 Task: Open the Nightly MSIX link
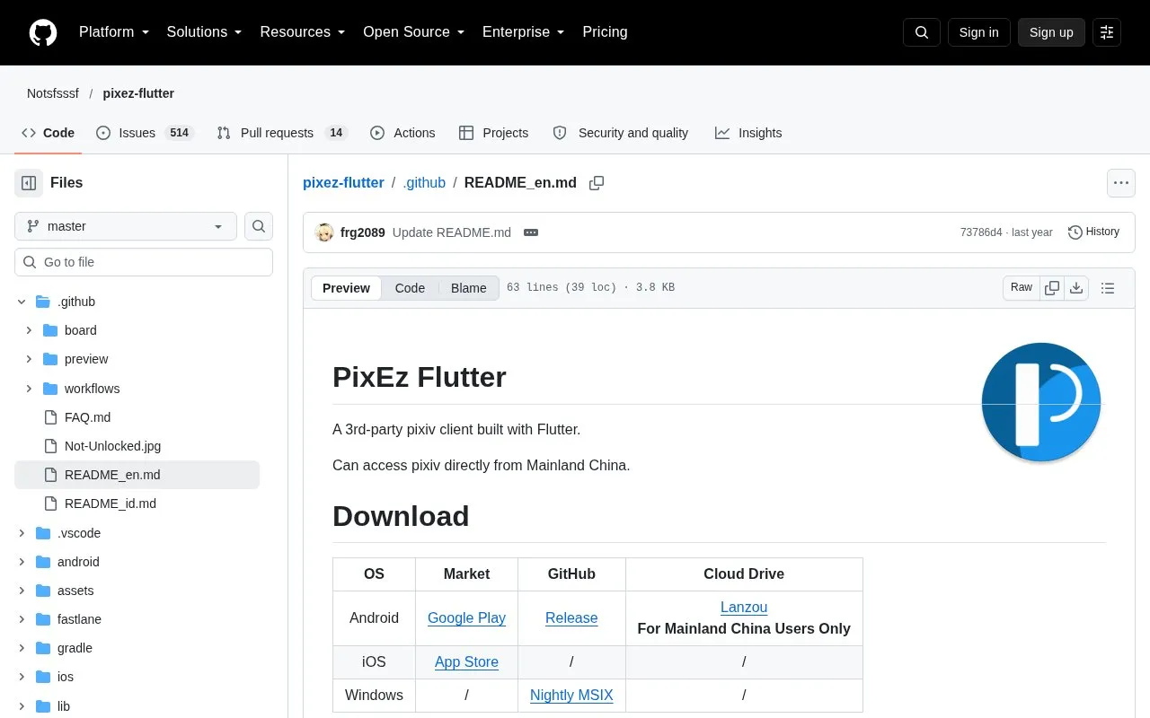pos(571,696)
